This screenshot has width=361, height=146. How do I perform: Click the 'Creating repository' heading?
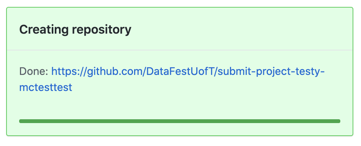coord(75,30)
